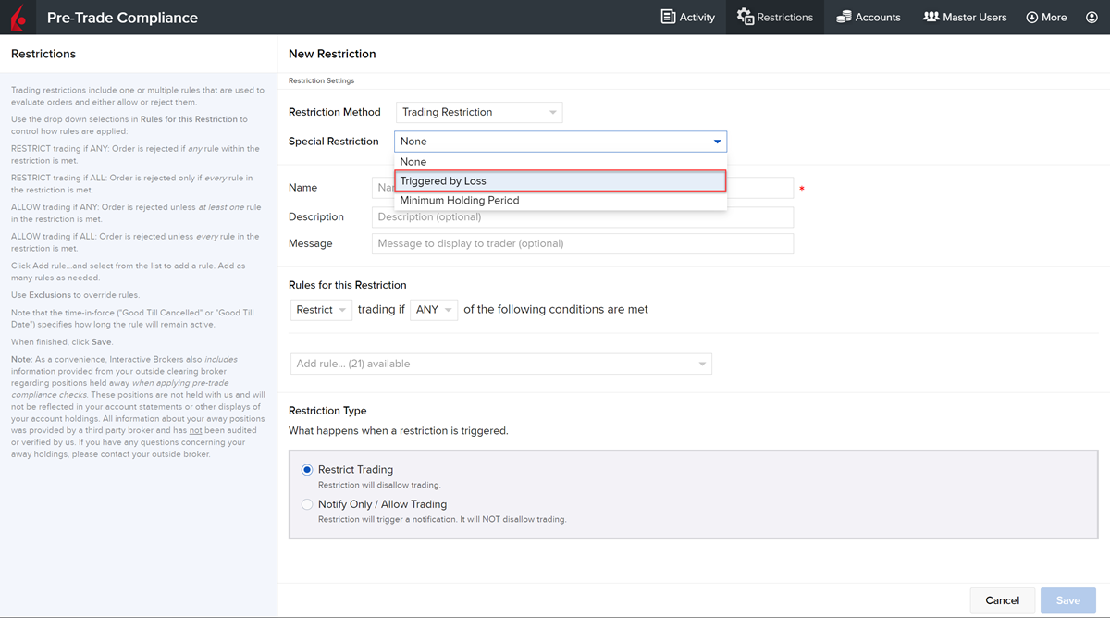Choose Minimum Holding Period option
The width and height of the screenshot is (1110, 618).
[x=561, y=201]
